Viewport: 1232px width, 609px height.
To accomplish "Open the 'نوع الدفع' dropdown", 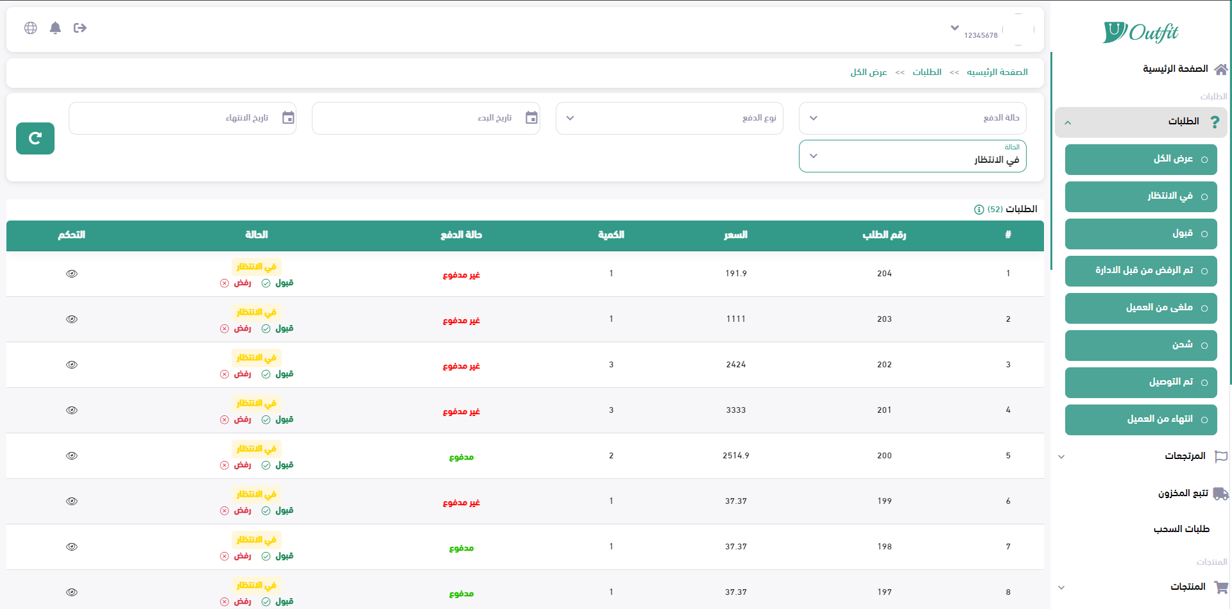I will tap(669, 118).
